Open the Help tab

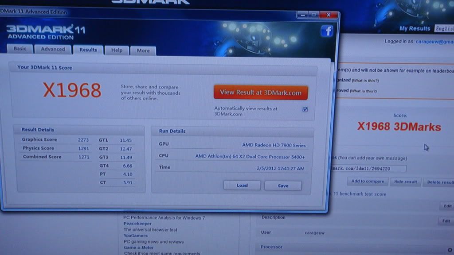pos(117,50)
